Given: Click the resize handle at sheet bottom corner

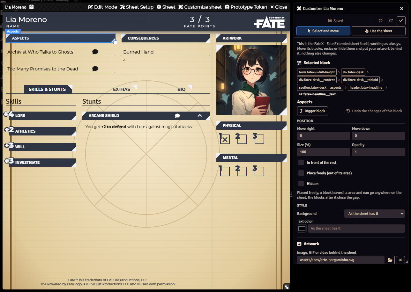Looking at the screenshot, I should [287, 287].
